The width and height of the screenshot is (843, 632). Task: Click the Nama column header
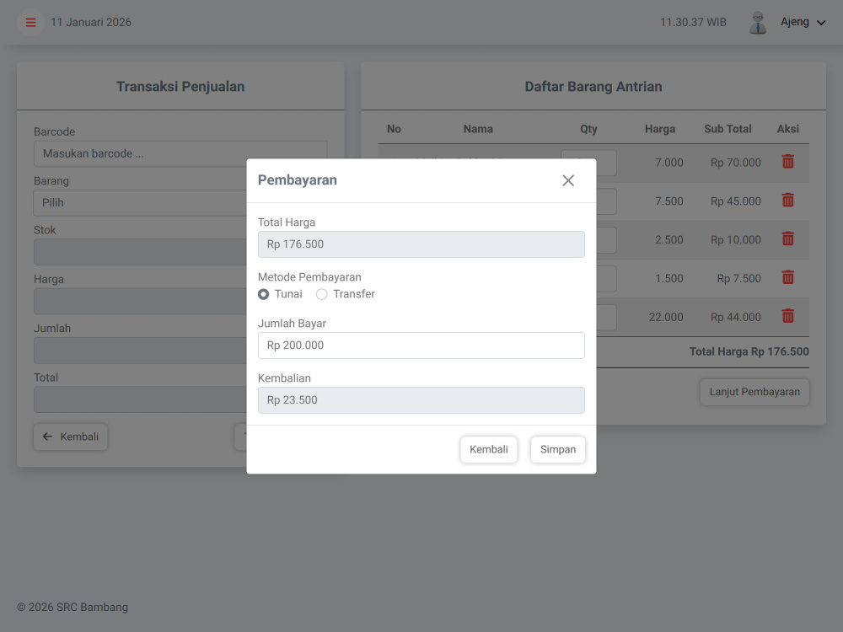[x=478, y=129]
